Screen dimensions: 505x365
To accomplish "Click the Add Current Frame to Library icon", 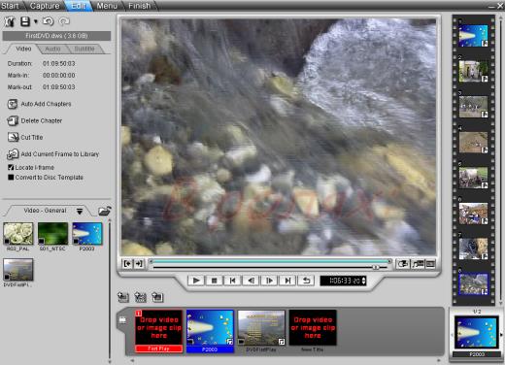I will pyautogui.click(x=13, y=154).
